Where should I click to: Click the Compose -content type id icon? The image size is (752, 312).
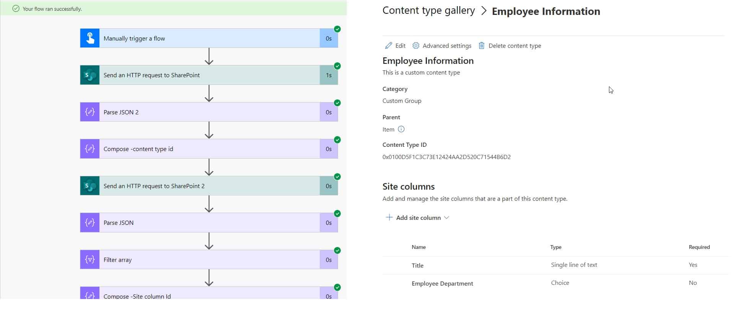pos(90,149)
